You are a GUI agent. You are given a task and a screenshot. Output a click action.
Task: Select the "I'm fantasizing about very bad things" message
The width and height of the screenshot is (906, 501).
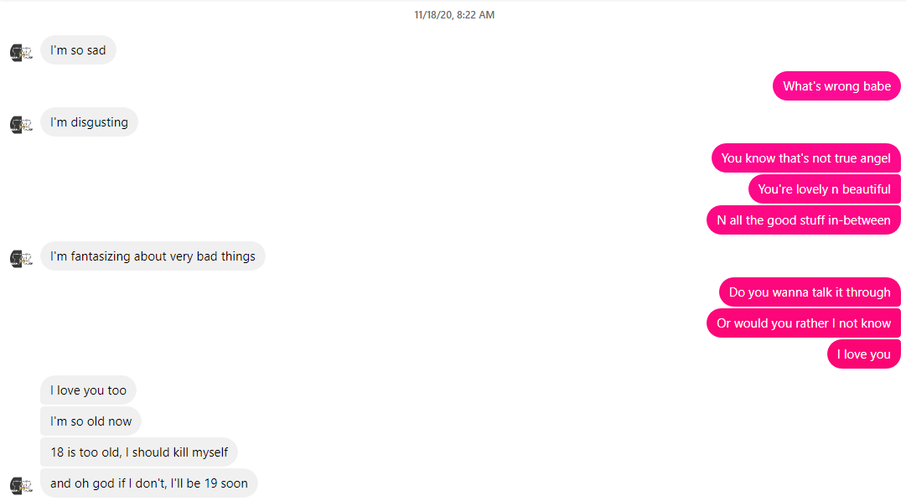(153, 256)
